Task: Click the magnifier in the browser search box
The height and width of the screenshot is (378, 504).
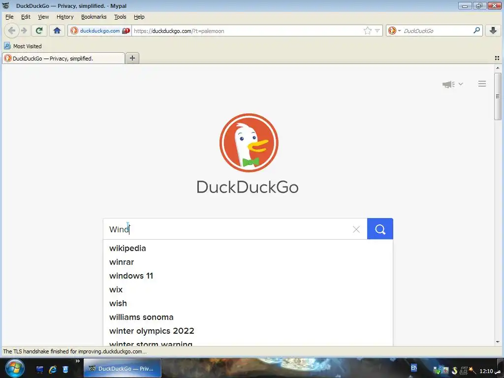Action: [x=476, y=31]
